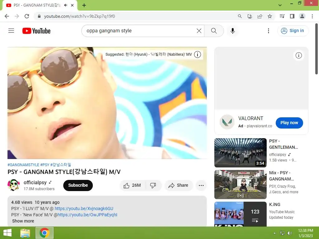Open the suggested video info icon

point(197,54)
